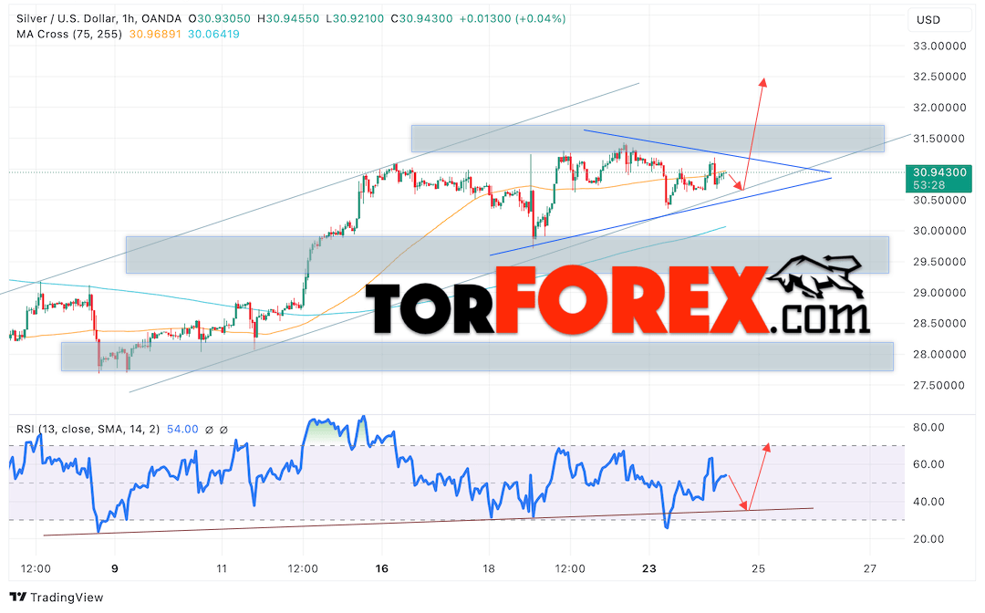
Task: Click the 30.00000 price axis label
Action: 939,231
